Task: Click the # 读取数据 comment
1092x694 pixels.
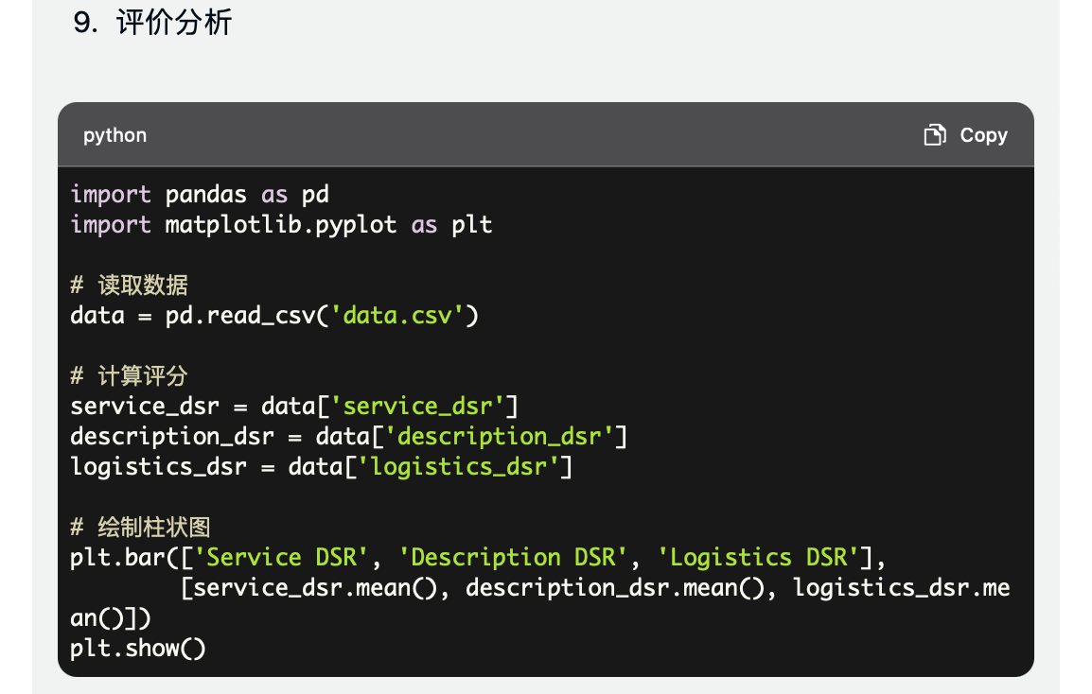Action: [x=130, y=285]
